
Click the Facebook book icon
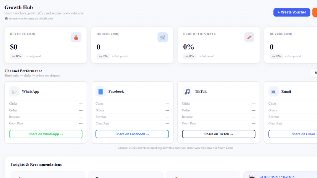[x=100, y=92]
